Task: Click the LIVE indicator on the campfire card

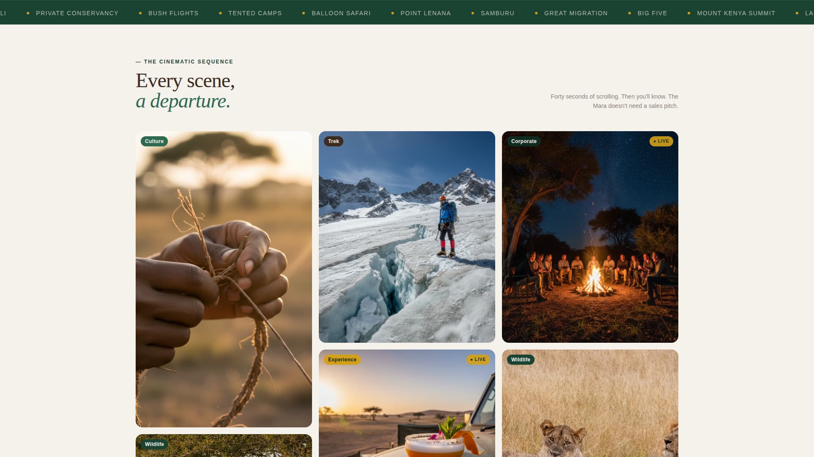Action: [x=661, y=141]
